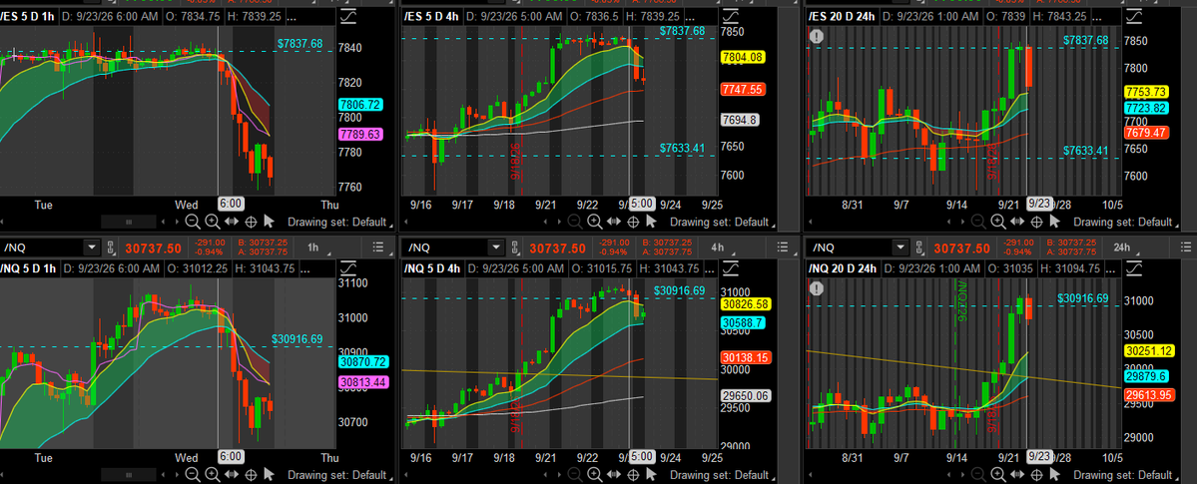This screenshot has height=484, width=1197.
Task: Click the link icon beside /NQ 24h symbol
Action: pyautogui.click(x=919, y=247)
